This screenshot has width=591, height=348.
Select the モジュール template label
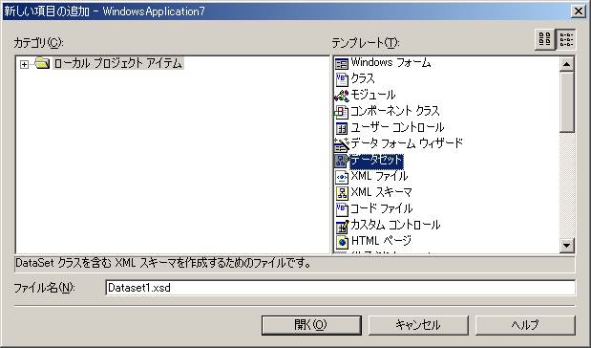(x=372, y=95)
